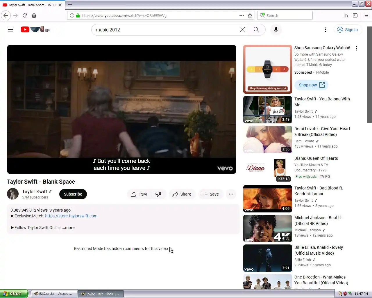Image resolution: width=372 pixels, height=298 pixels.
Task: Open the Firefox library icon
Action: (x=346, y=15)
